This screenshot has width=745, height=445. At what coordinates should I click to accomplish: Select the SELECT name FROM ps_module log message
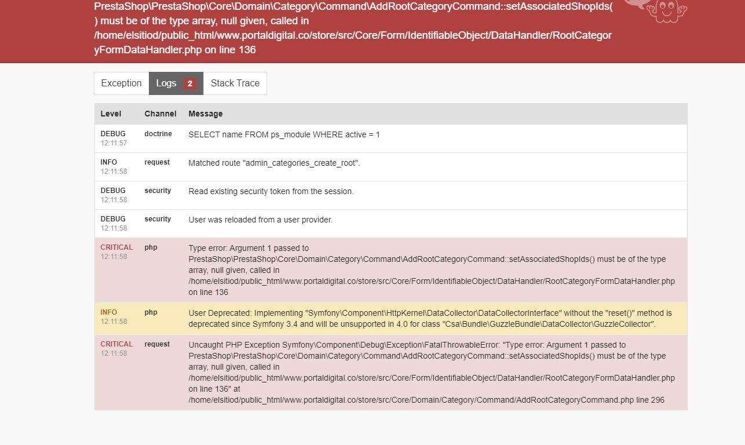(284, 134)
